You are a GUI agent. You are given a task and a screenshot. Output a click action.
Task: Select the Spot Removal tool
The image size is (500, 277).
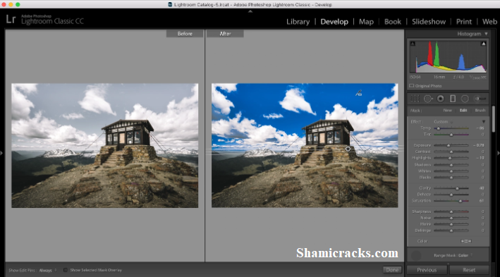pyautogui.click(x=428, y=99)
